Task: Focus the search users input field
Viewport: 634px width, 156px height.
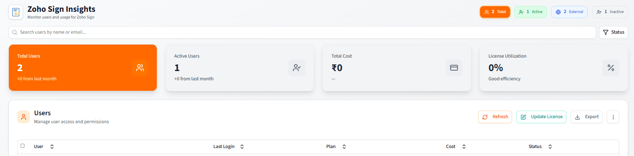Action: 302,32
